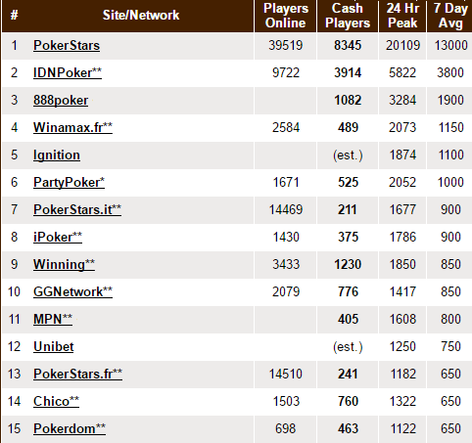The width and height of the screenshot is (472, 443).
Task: Open the IDNPoker network link
Action: (68, 72)
